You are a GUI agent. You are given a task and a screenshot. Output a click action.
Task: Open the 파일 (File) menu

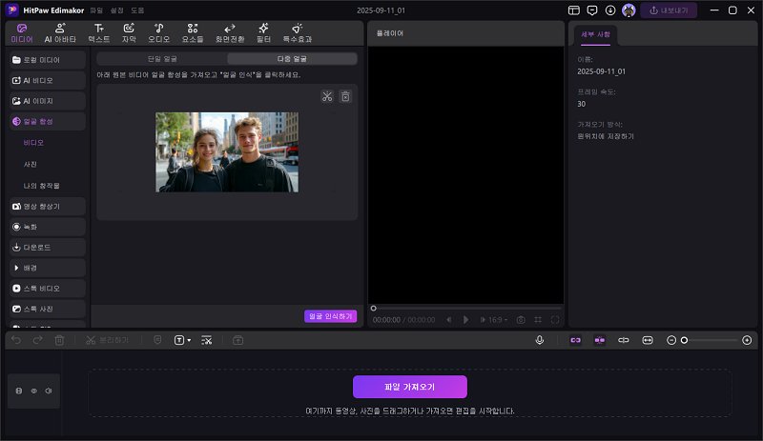96,10
